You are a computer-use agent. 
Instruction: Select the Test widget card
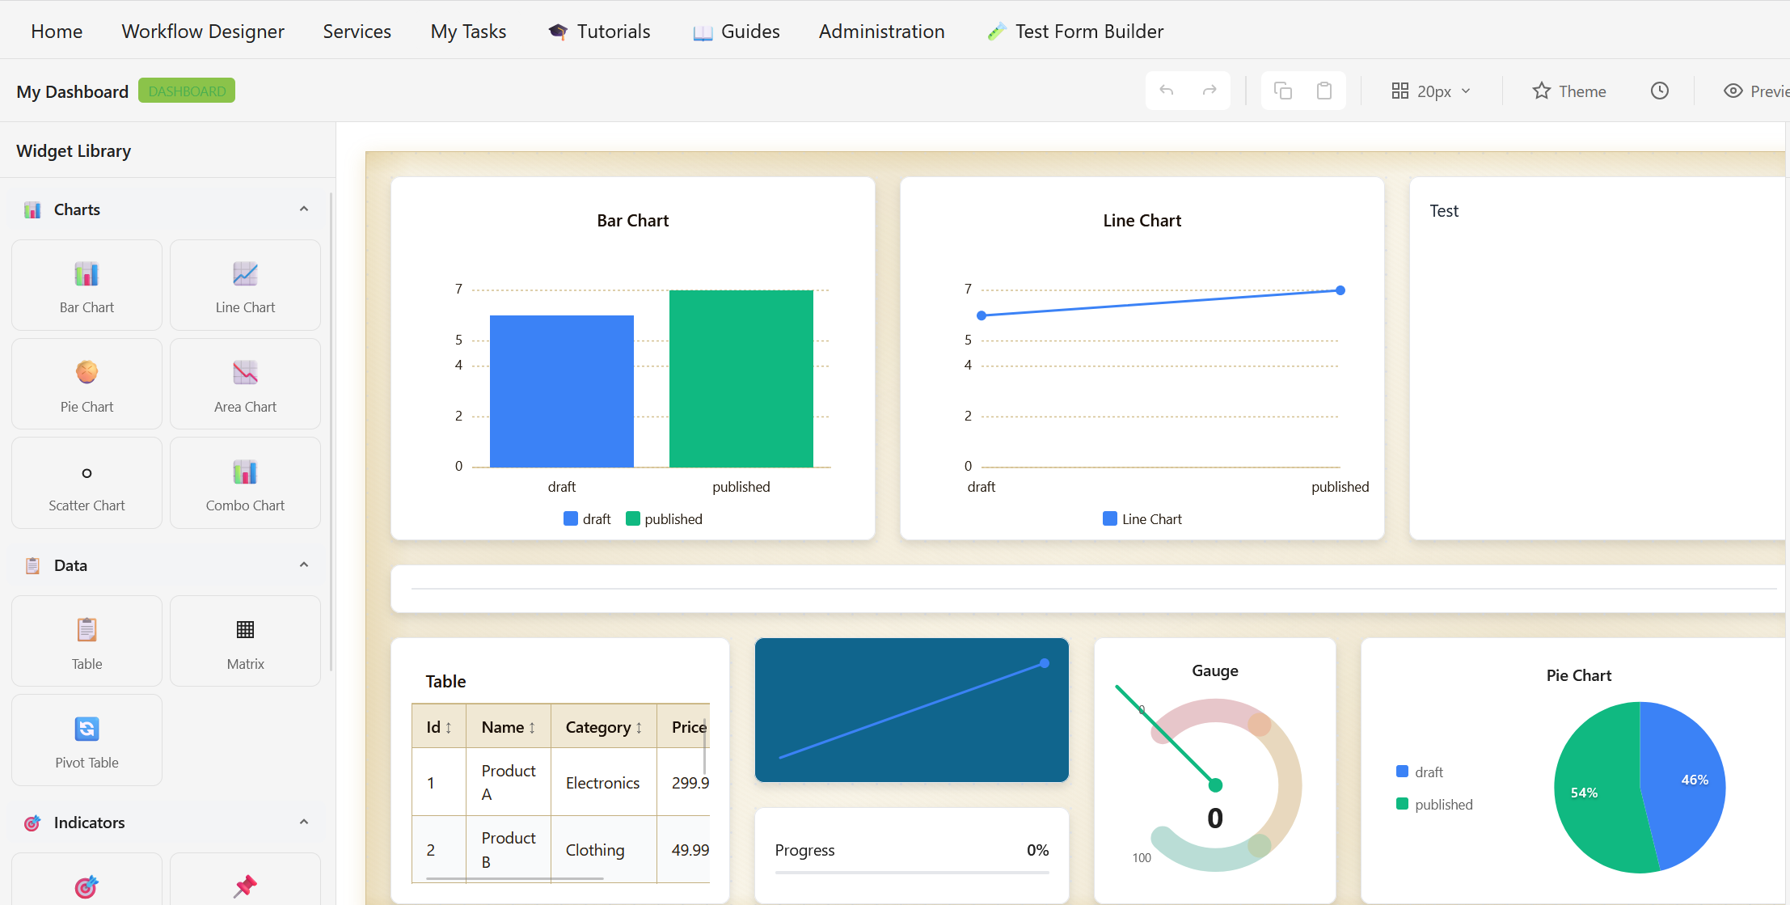1597,358
